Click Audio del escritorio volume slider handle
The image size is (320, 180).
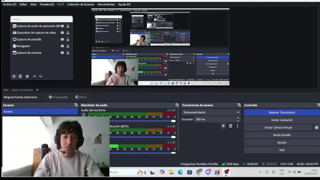pos(173,121)
